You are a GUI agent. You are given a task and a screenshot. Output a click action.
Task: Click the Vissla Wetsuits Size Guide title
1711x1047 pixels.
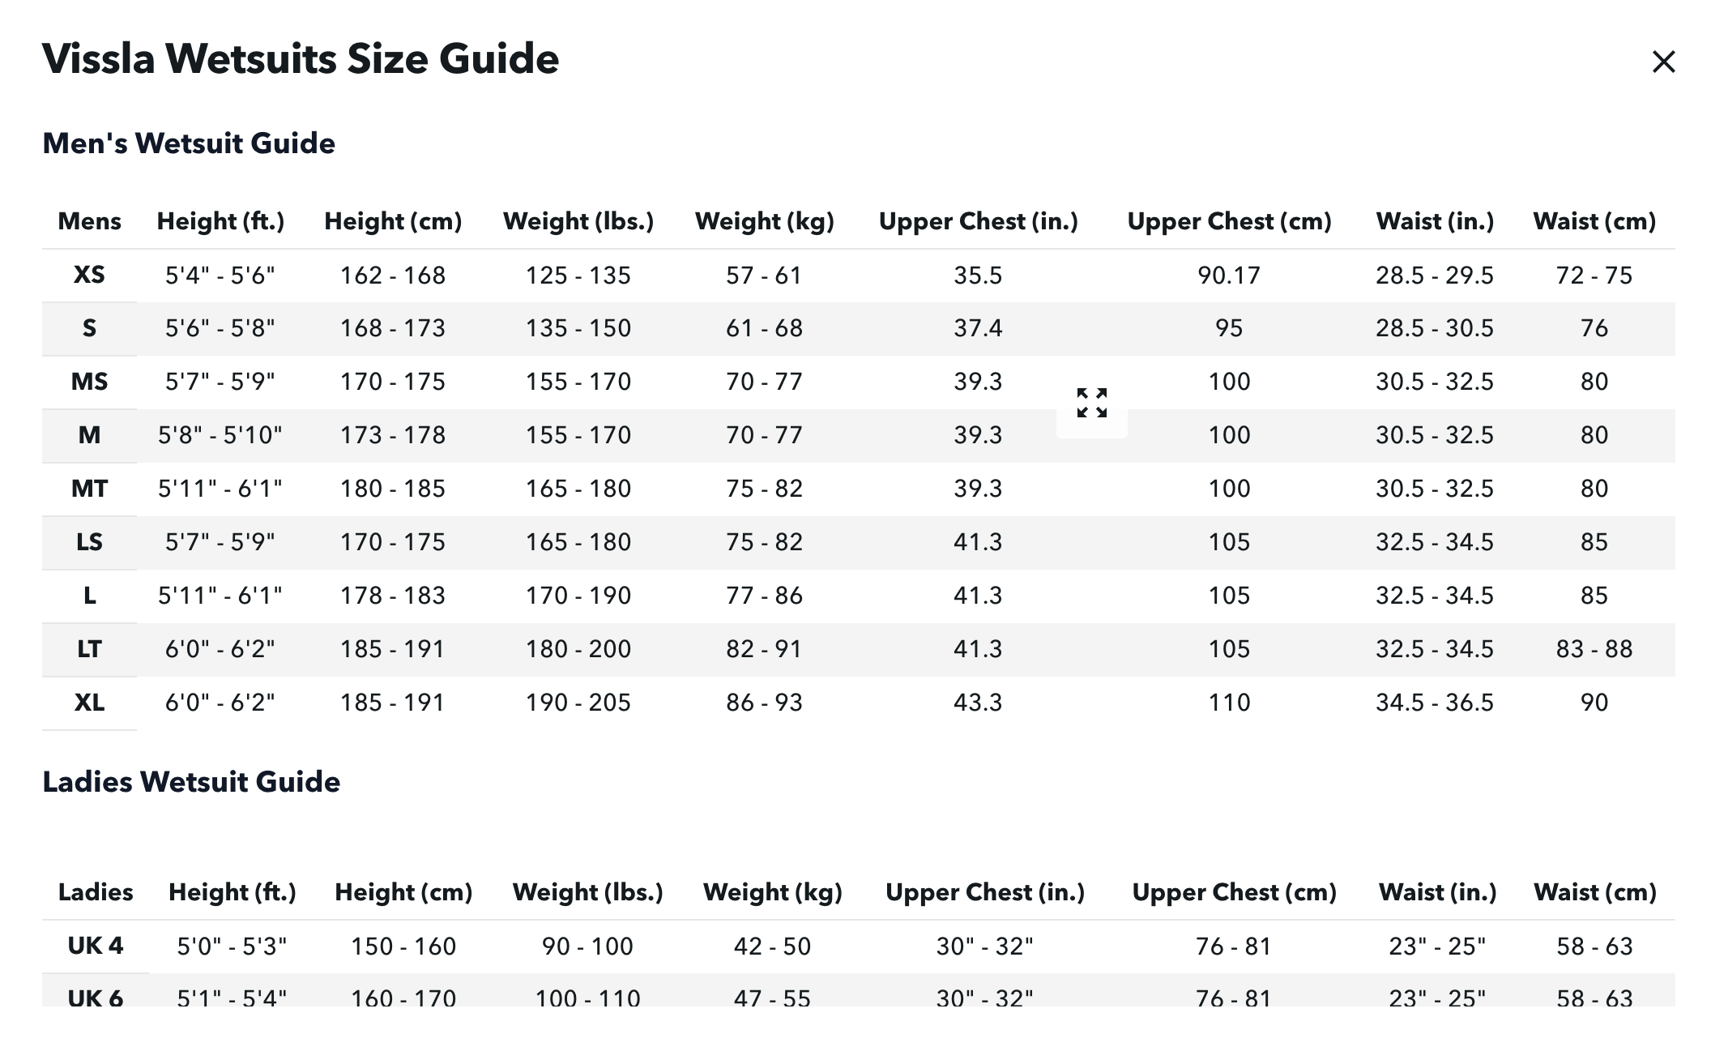point(301,59)
